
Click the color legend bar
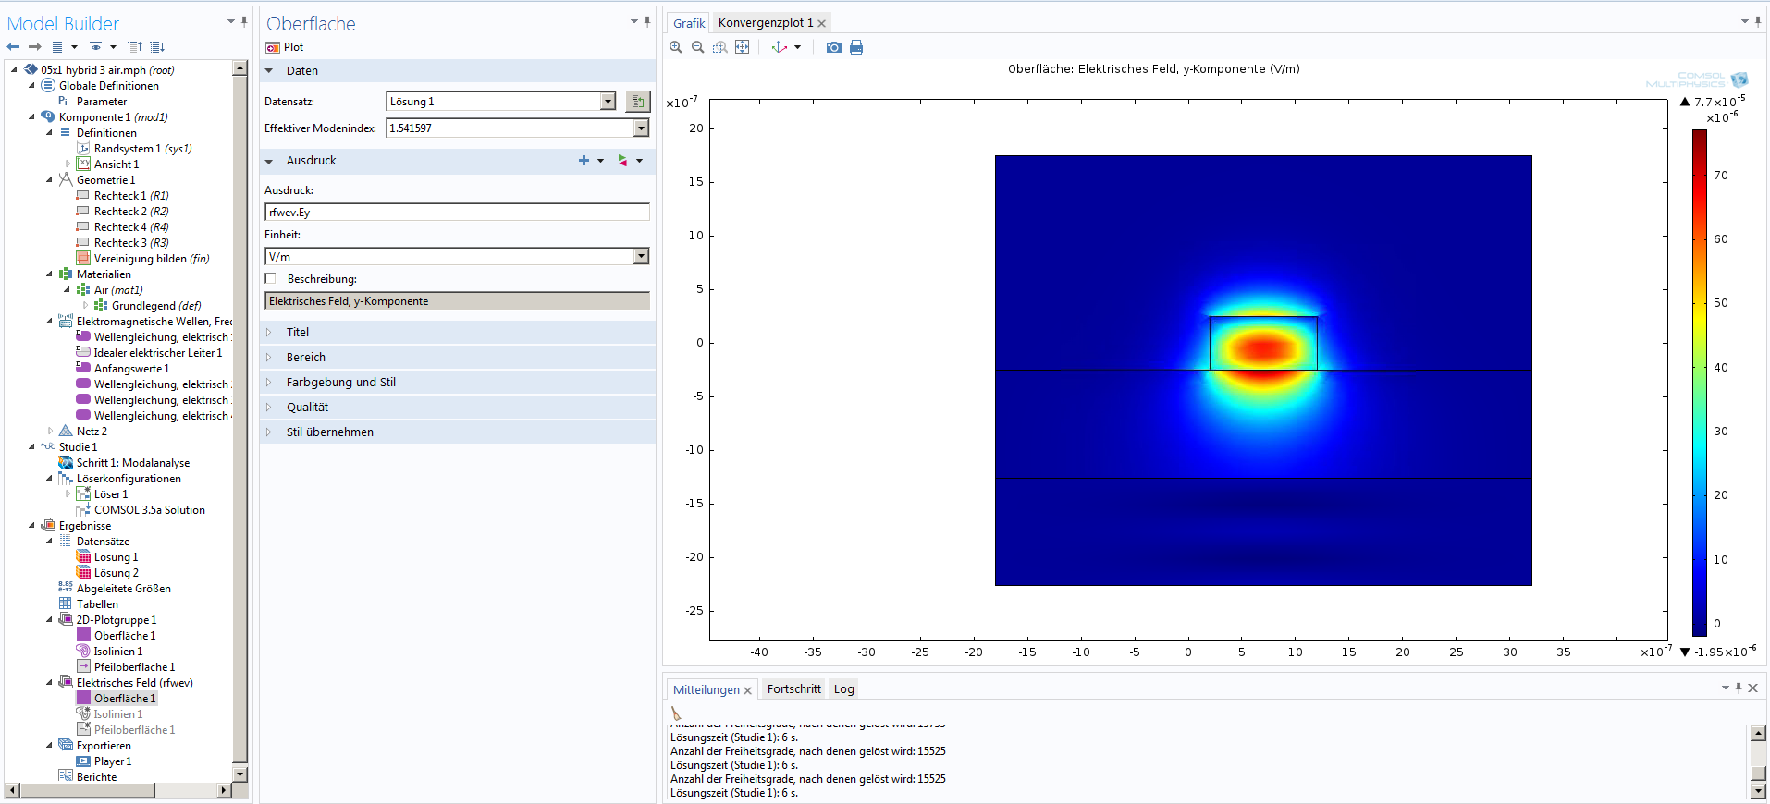(1699, 383)
